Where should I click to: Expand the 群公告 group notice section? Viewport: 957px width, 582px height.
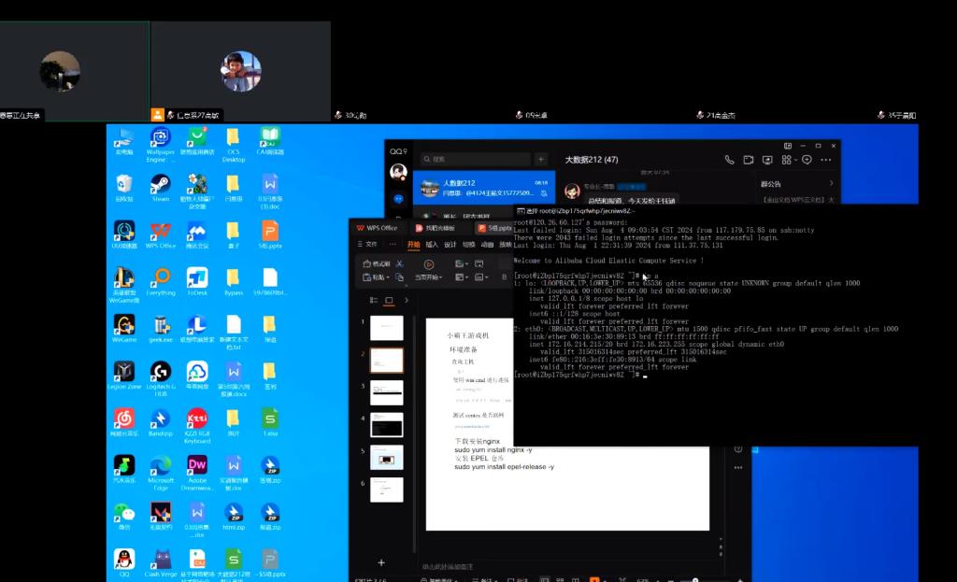pyautogui.click(x=829, y=184)
